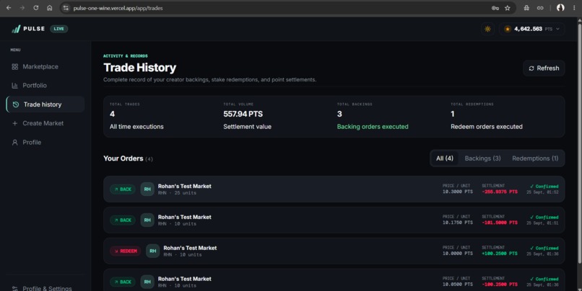Click the -100.2500 PTS settlement value
Image resolution: width=582 pixels, height=291 pixels.
tap(500, 285)
